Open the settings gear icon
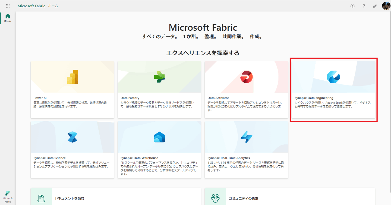 click(352, 6)
